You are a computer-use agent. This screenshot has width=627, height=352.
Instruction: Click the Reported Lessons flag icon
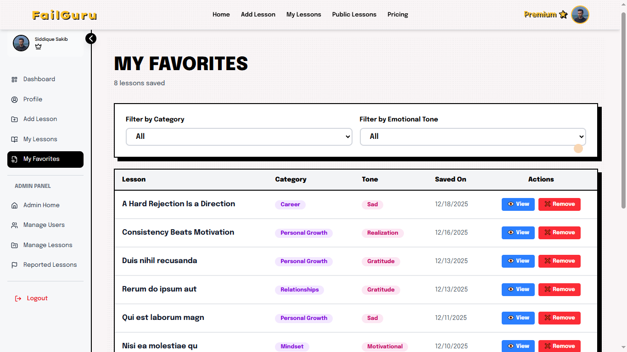click(14, 265)
